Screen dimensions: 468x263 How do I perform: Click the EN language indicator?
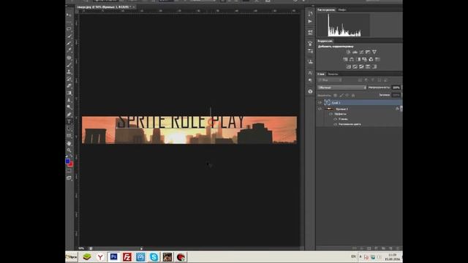(x=354, y=256)
